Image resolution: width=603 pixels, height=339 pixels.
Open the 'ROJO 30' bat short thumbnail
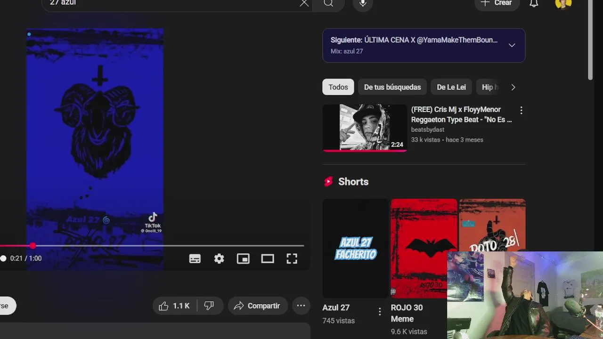point(424,248)
